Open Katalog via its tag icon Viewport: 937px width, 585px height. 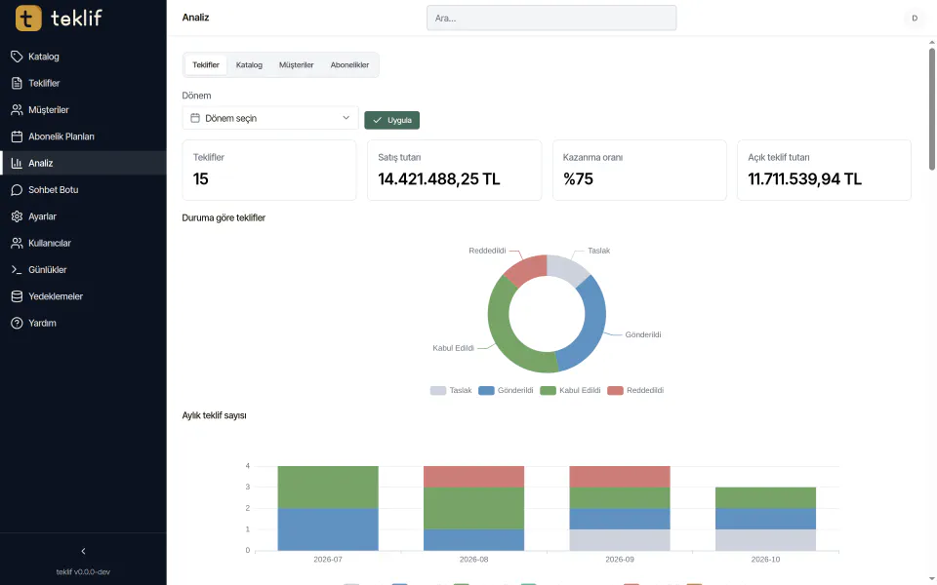pyautogui.click(x=17, y=57)
